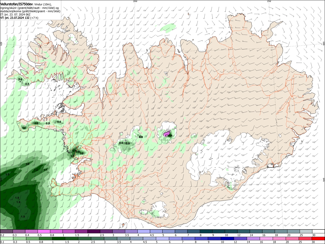
Task: Select the 0.5 green rain-scale swatch
Action: 33,239
